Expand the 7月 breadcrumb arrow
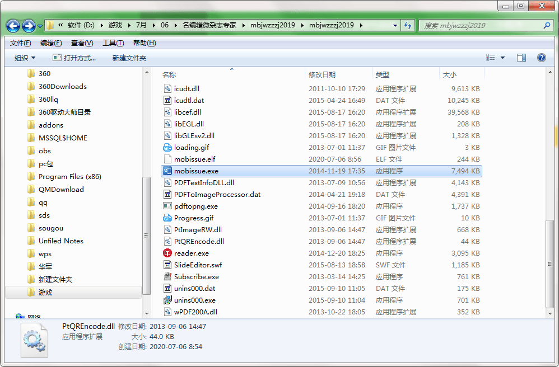 pyautogui.click(x=153, y=25)
